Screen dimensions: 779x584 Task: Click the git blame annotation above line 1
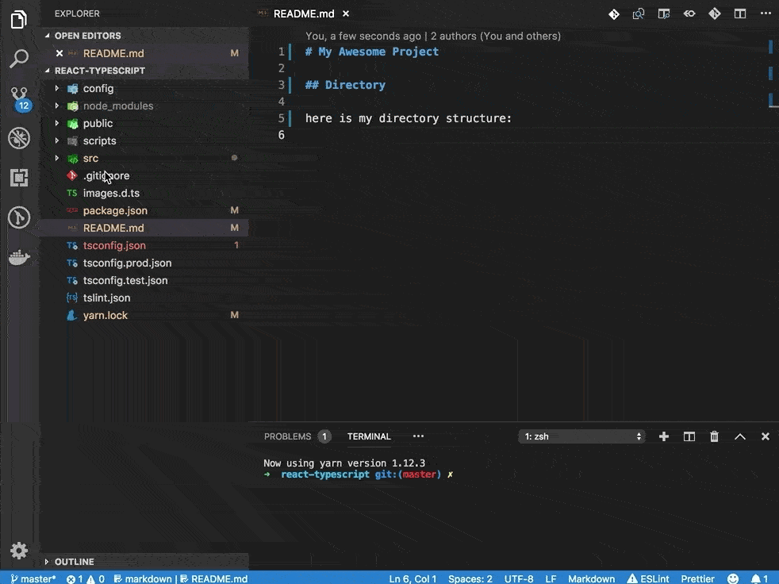pos(432,36)
